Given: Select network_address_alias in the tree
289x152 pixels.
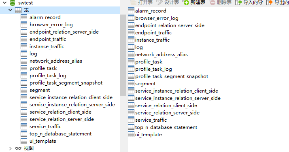Looking at the screenshot, I should 56,61.
